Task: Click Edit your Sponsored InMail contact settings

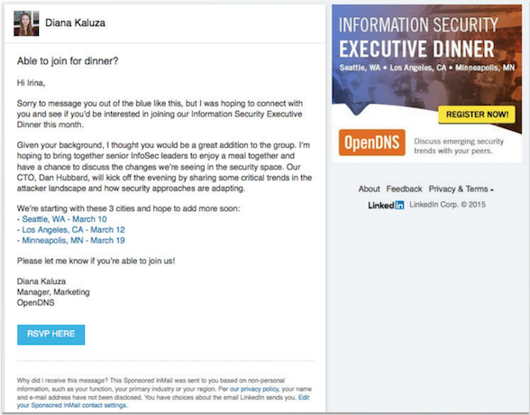Action: pos(163,401)
